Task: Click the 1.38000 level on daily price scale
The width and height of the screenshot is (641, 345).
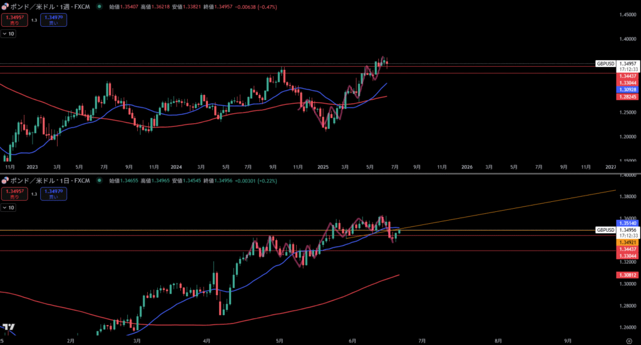Action: 627,196
